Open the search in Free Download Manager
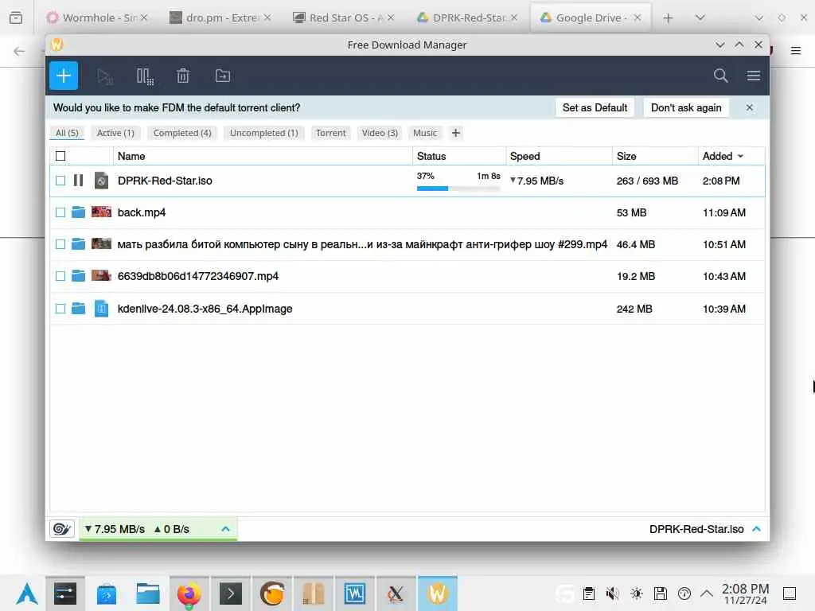 [x=720, y=76]
